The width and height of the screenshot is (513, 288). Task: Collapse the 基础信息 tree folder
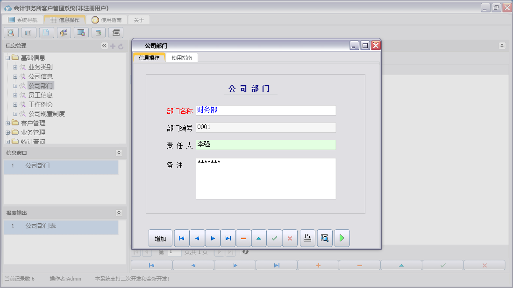point(7,58)
